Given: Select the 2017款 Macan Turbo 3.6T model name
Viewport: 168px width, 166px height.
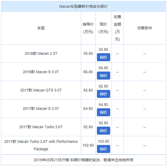Looking at the screenshot, I should click(41, 127).
